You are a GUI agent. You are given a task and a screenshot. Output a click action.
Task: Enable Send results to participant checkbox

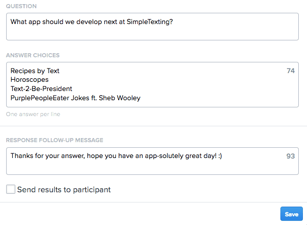click(11, 190)
